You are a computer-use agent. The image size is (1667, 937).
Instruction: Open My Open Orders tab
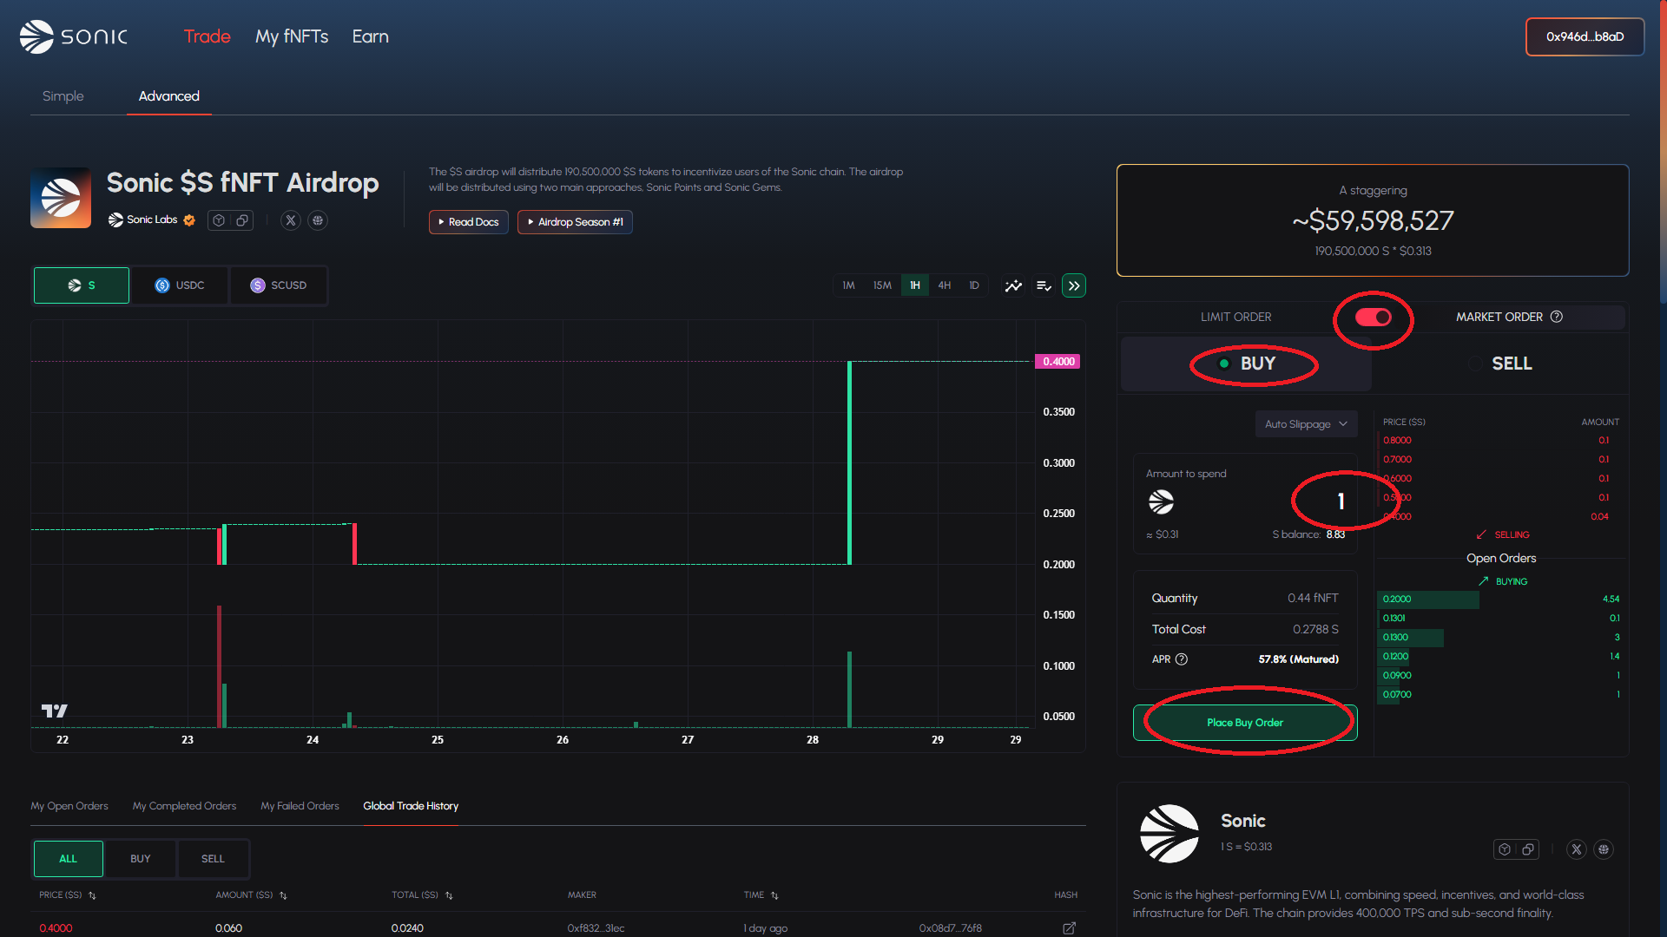(69, 806)
